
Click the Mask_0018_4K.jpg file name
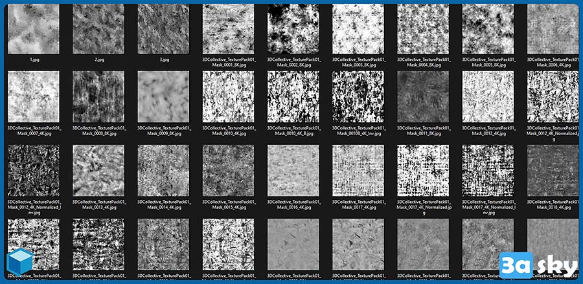(553, 204)
